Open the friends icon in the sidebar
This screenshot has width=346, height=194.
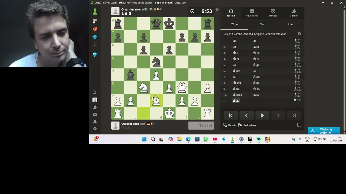tap(95, 107)
